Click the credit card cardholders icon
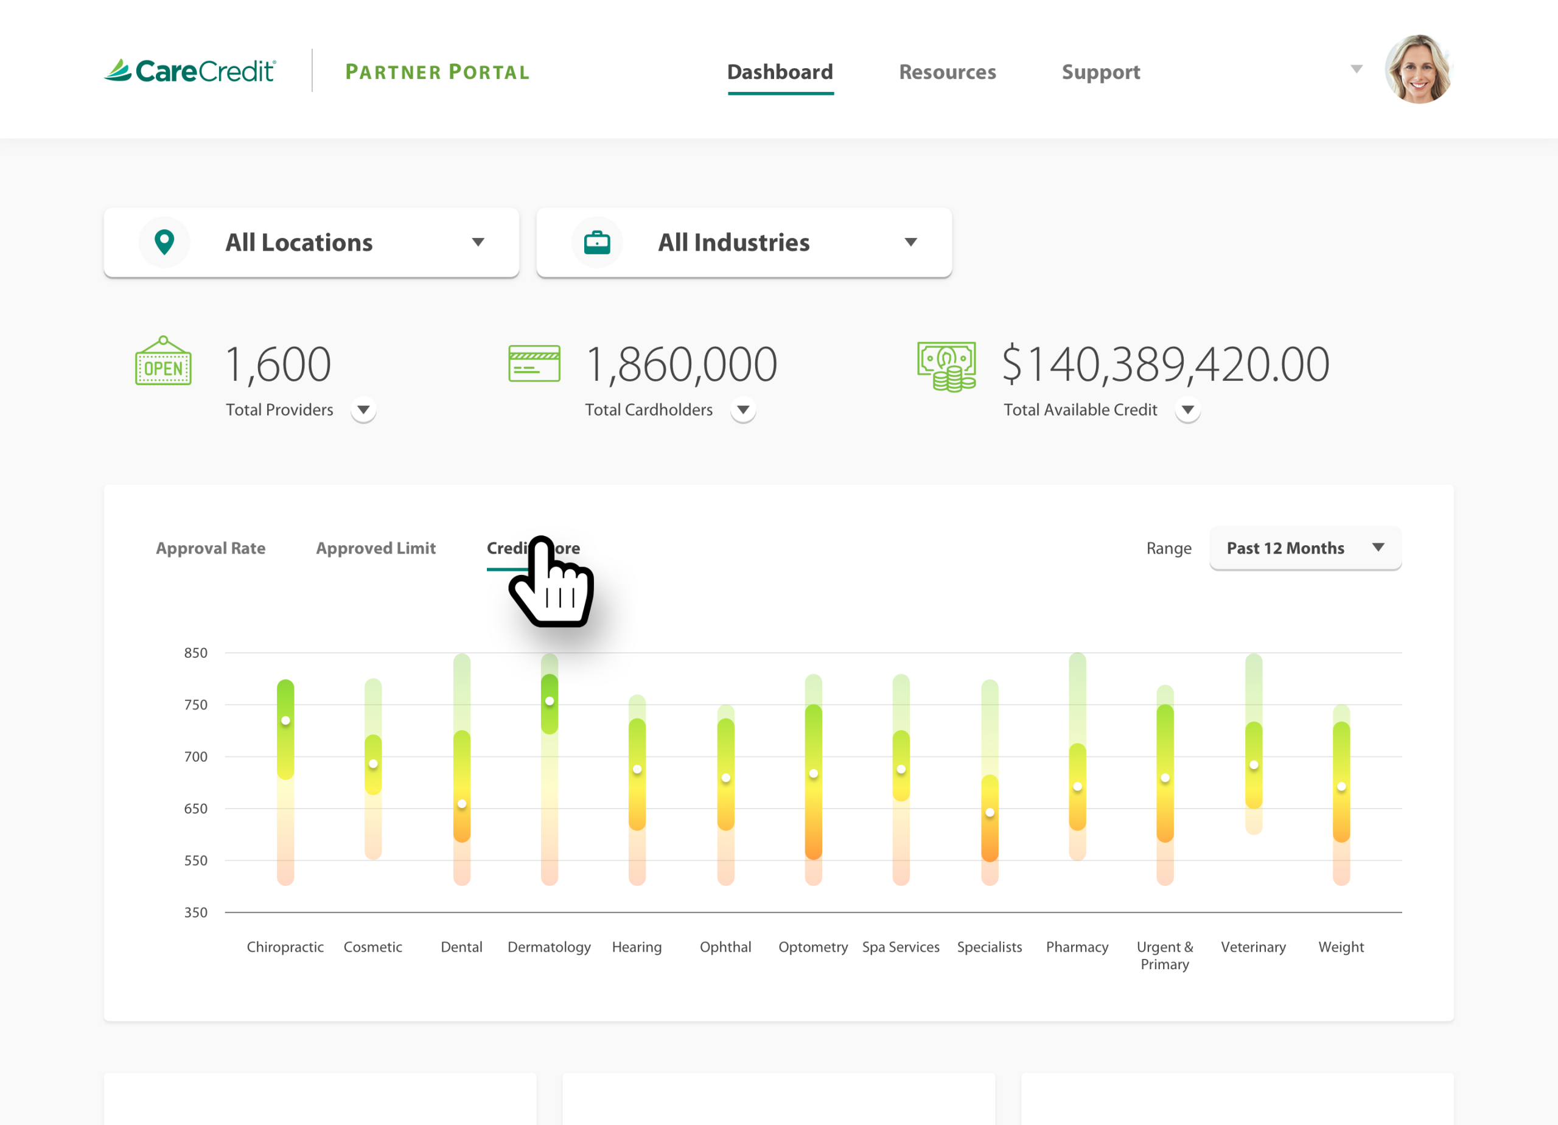The width and height of the screenshot is (1558, 1125). coord(534,363)
